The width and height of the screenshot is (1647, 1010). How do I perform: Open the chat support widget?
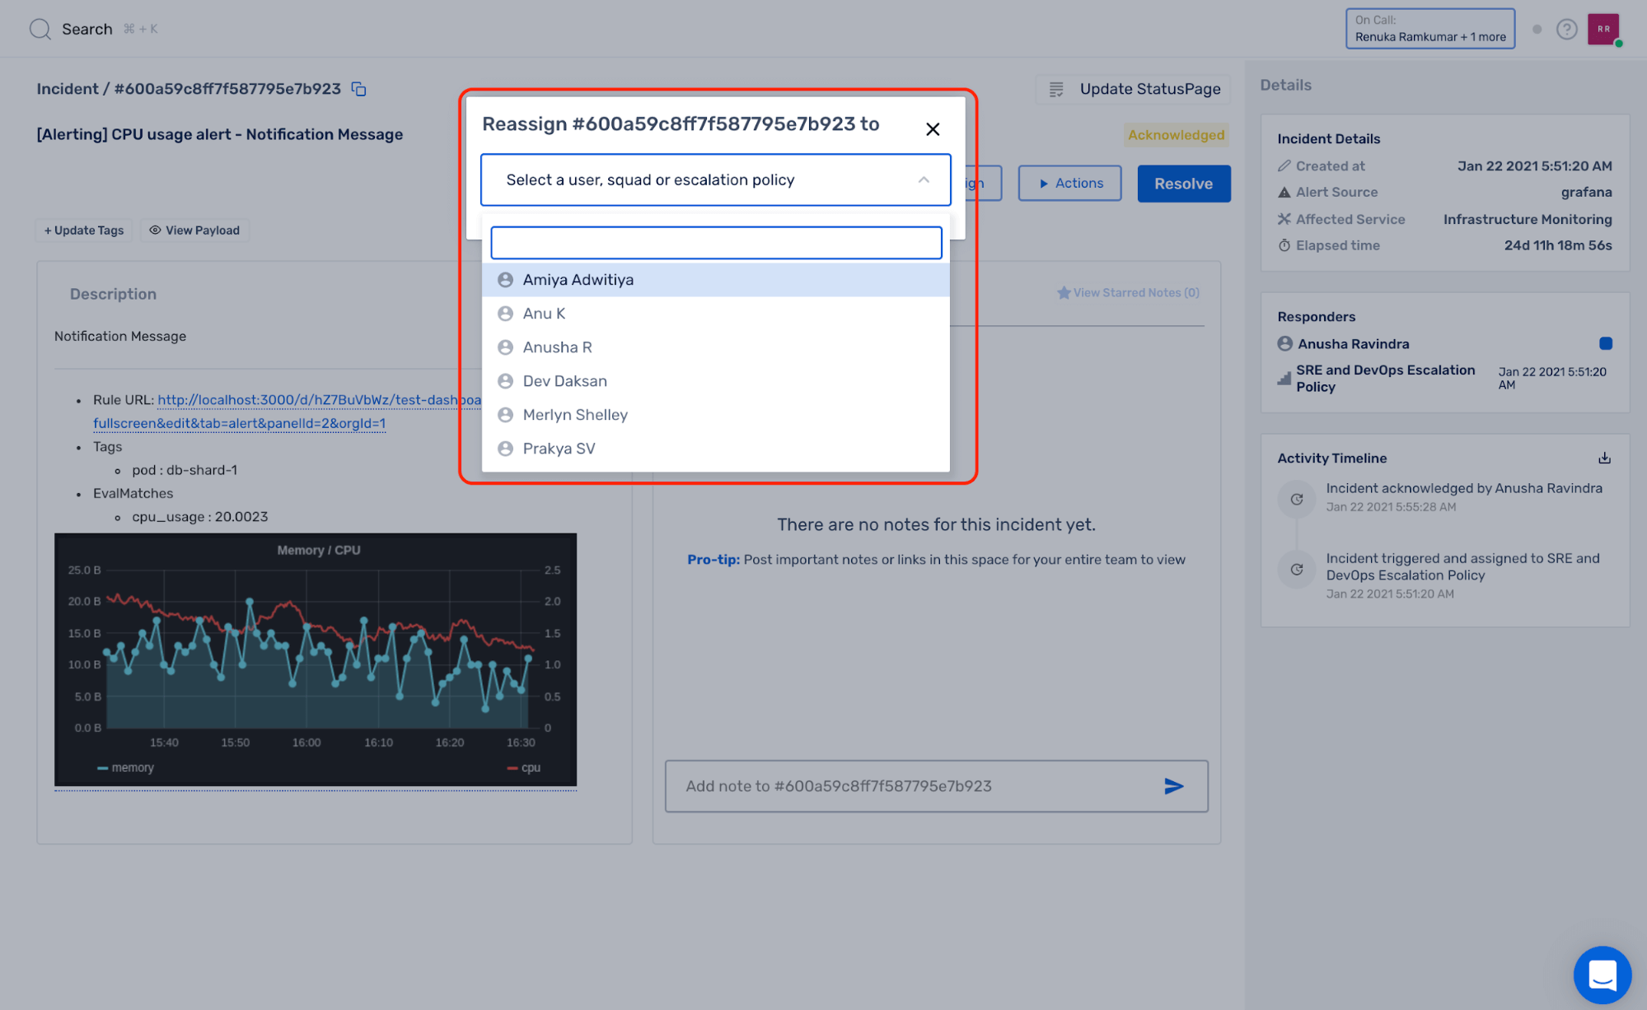(1601, 975)
